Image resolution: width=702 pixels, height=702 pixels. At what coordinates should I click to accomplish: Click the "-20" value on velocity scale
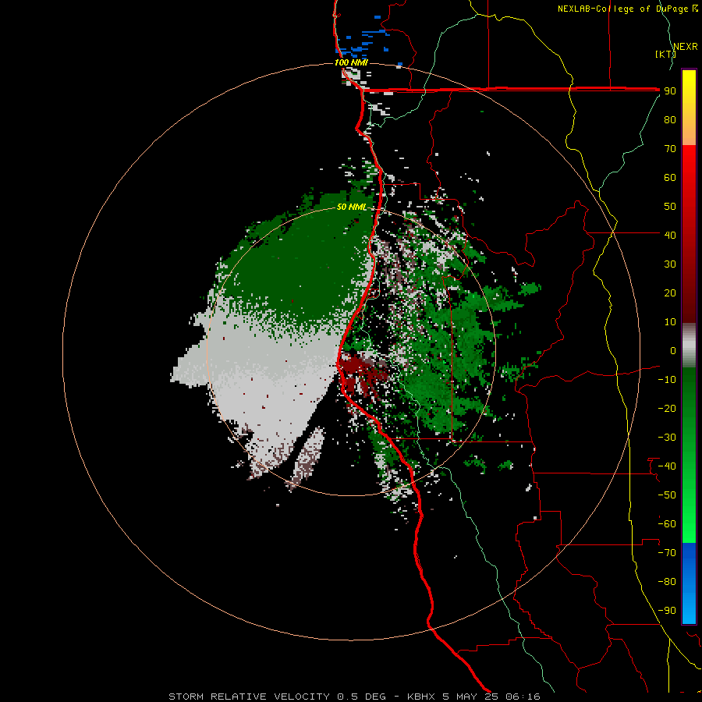point(667,409)
